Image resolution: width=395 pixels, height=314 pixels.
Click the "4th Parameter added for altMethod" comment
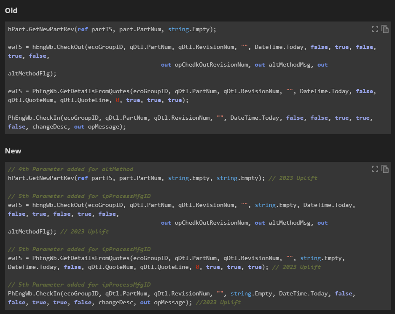tap(70, 169)
